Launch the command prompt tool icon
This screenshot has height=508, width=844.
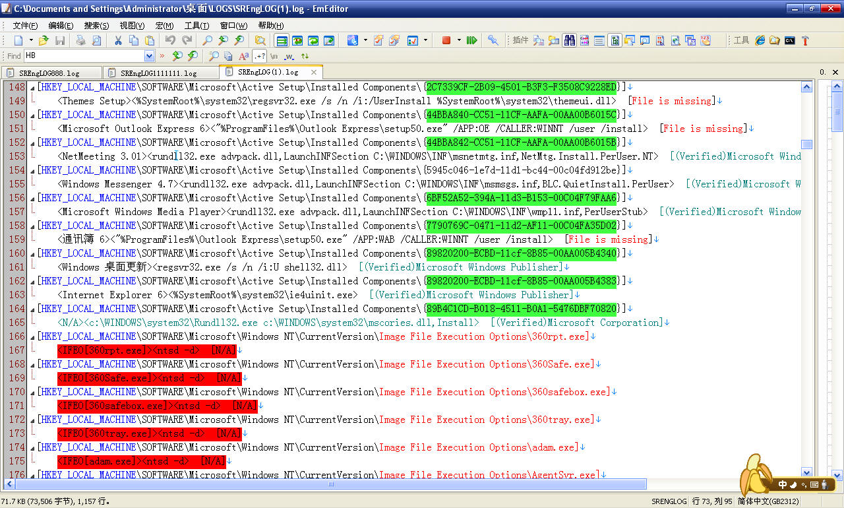coord(789,41)
